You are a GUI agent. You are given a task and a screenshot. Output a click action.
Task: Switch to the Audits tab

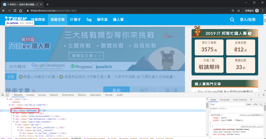[x=120, y=95]
